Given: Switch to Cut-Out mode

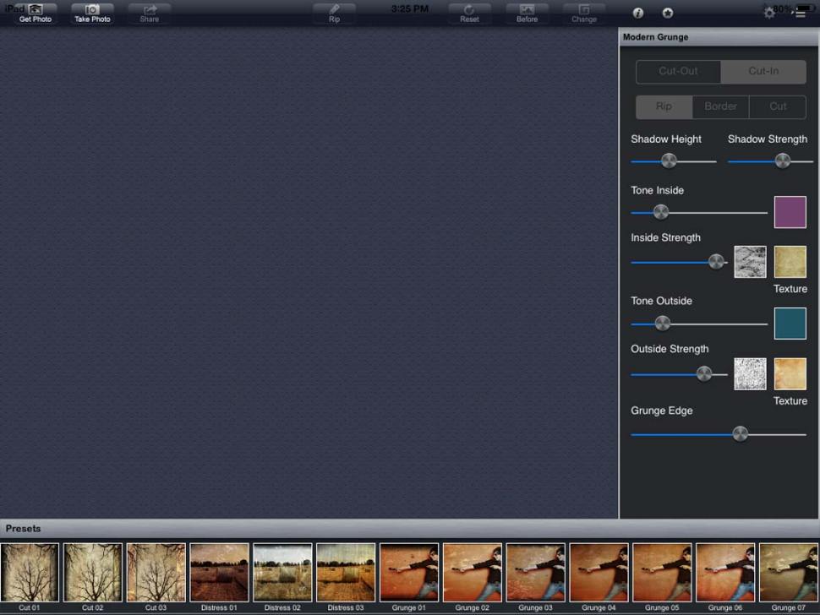Looking at the screenshot, I should click(677, 72).
